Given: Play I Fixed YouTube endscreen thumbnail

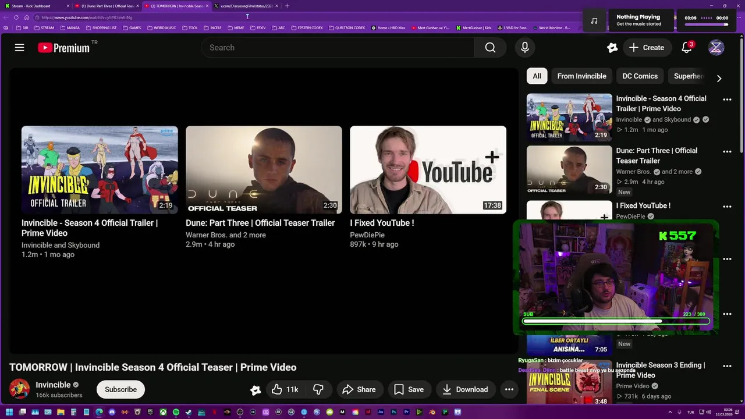Looking at the screenshot, I should coord(428,170).
